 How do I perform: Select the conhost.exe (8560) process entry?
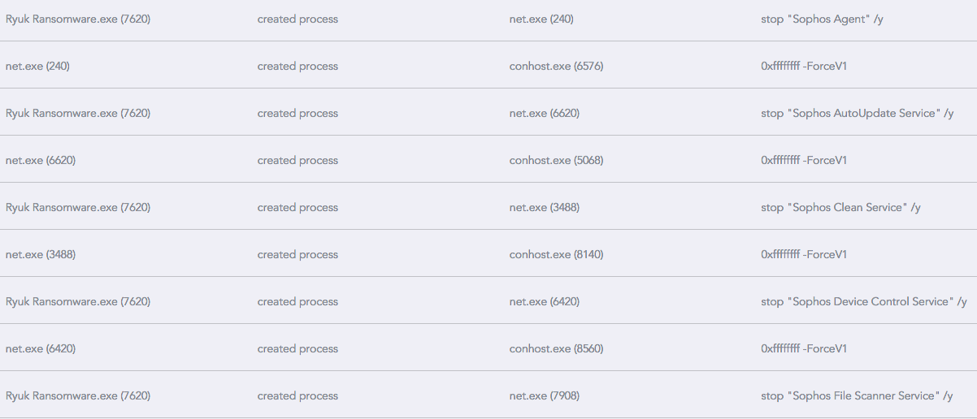click(556, 348)
